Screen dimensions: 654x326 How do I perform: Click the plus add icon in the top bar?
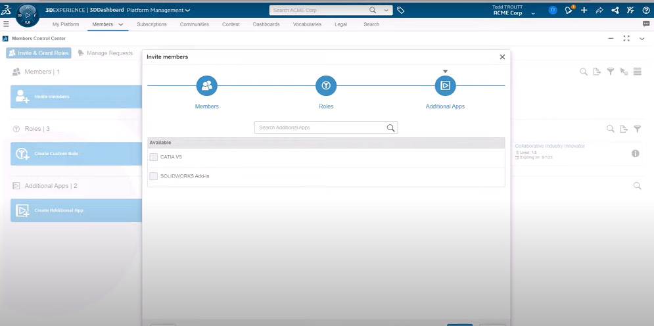[x=584, y=10]
